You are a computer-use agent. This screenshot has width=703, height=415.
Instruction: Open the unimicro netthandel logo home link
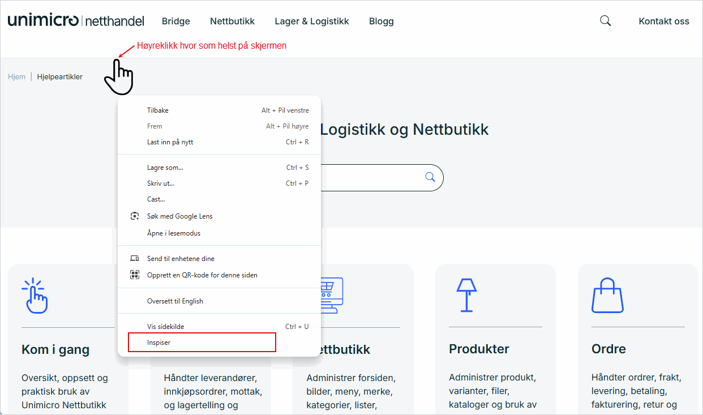(76, 21)
